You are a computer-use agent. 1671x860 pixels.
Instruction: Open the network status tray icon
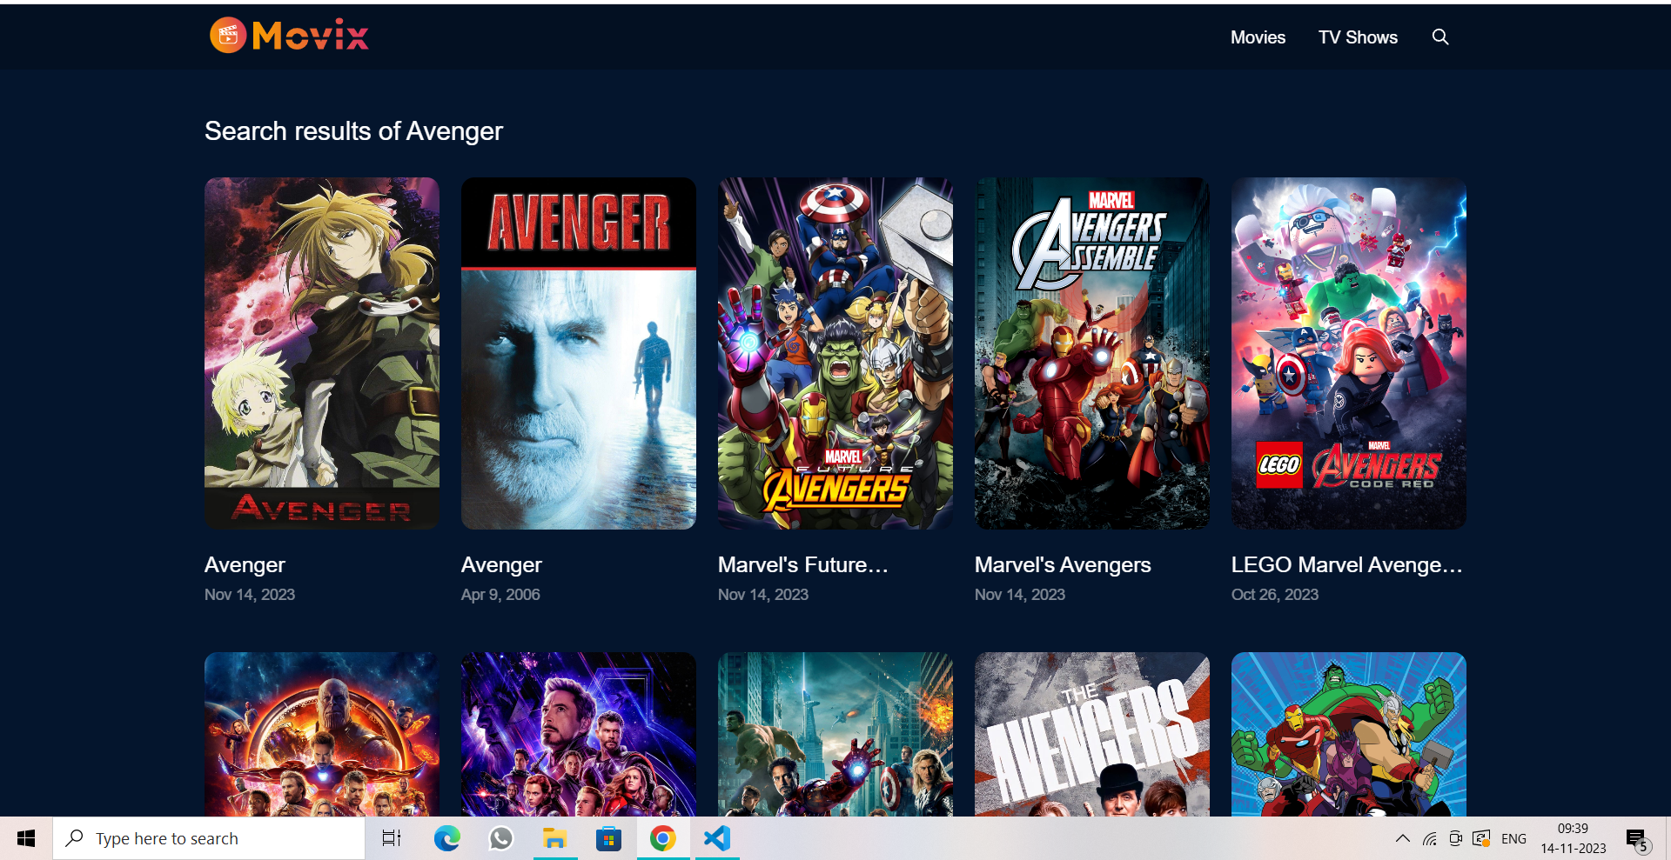pos(1429,838)
